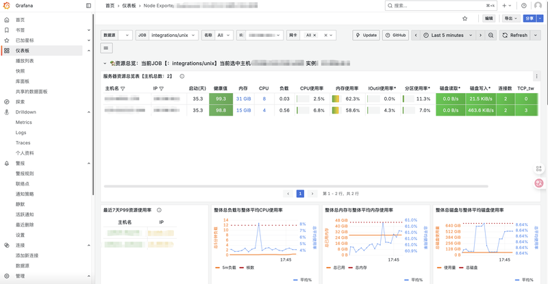Go to Metrics under Drilldown
The height and width of the screenshot is (284, 548).
(x=23, y=122)
